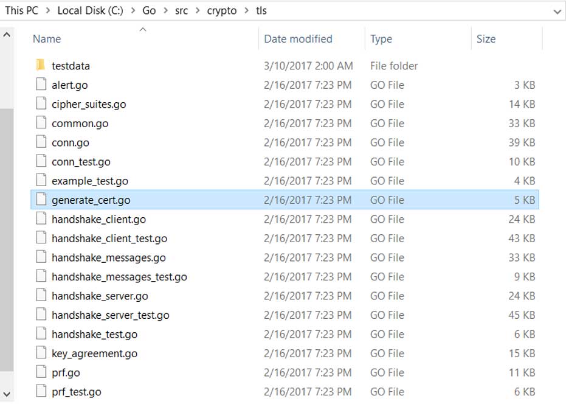The image size is (566, 404).
Task: Select the handshake_server.go file name
Action: (x=100, y=296)
